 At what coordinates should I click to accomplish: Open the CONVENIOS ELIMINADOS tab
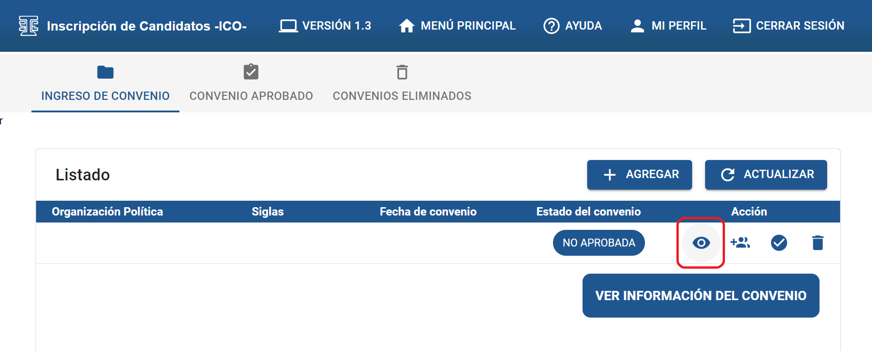402,83
